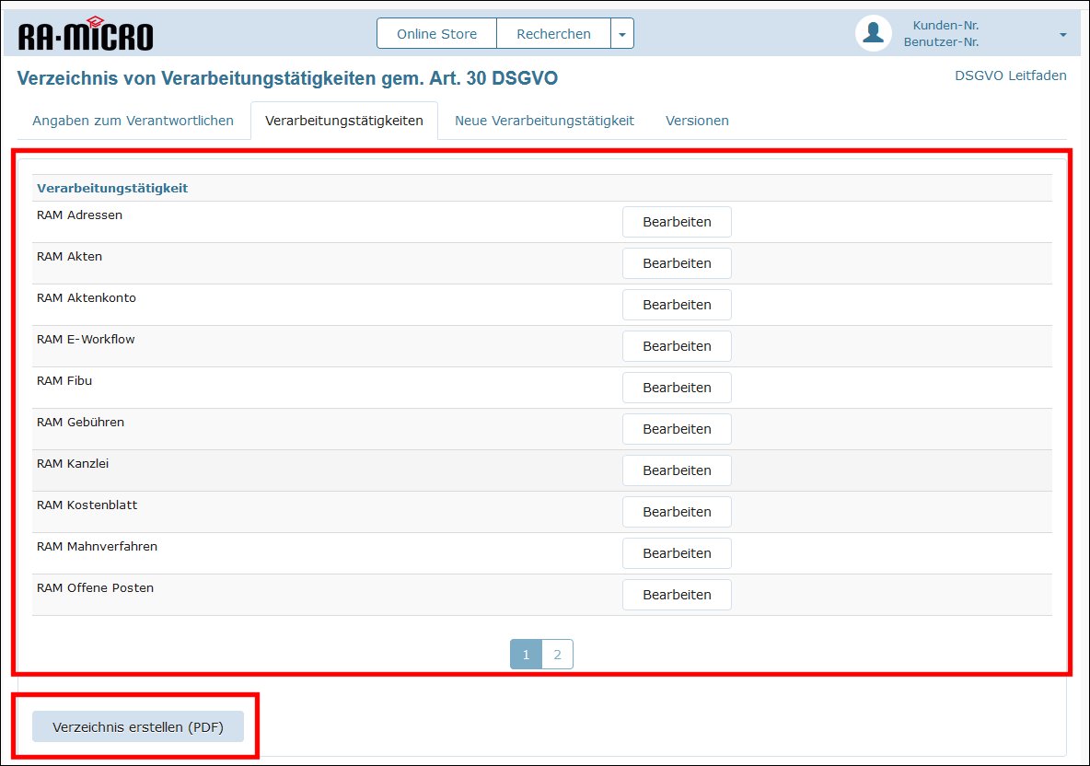Open the DSGVO Leitfaden link

tap(1011, 75)
